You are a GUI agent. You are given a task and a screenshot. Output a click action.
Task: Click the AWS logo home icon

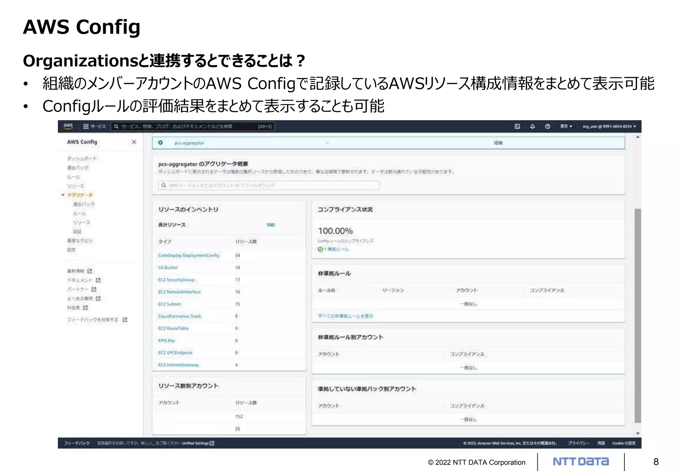[68, 126]
